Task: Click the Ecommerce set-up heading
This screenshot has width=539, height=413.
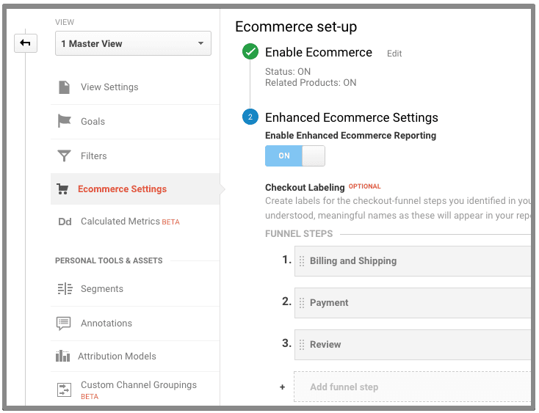Action: click(x=296, y=27)
